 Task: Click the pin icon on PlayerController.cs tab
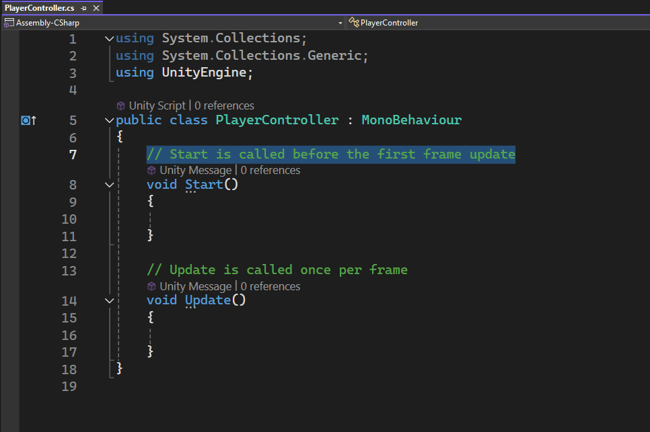83,8
